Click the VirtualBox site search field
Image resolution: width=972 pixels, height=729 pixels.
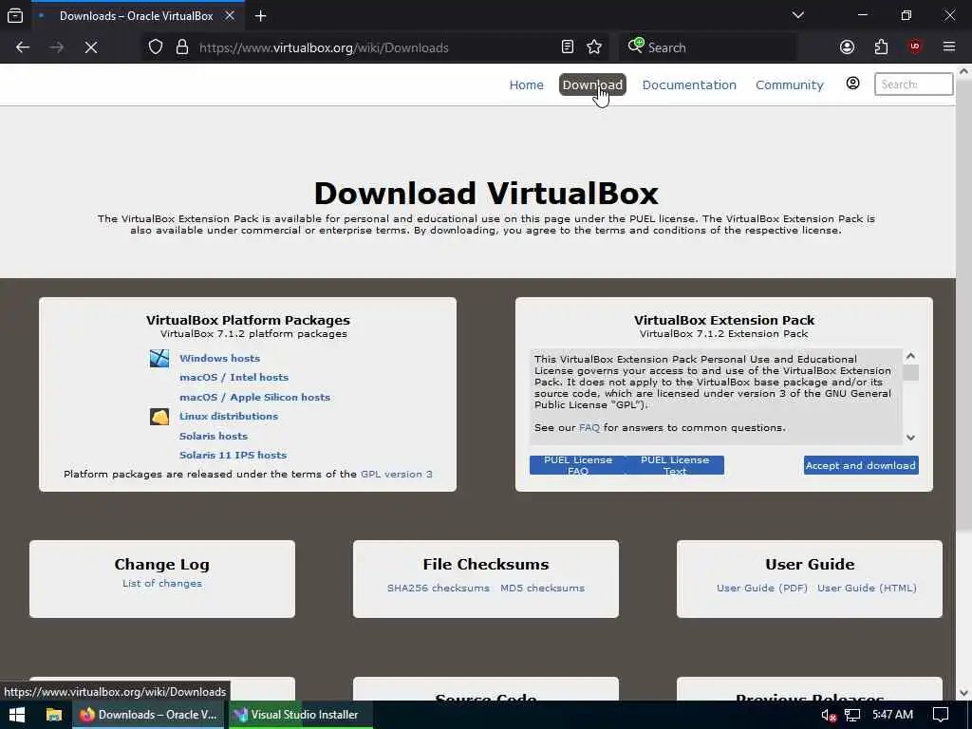coord(913,84)
